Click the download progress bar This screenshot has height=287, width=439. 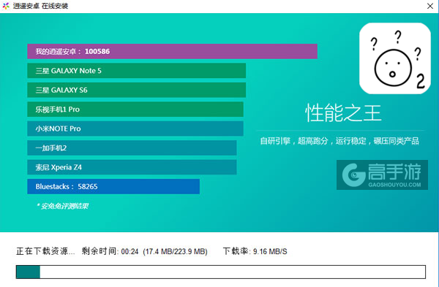coord(221,272)
